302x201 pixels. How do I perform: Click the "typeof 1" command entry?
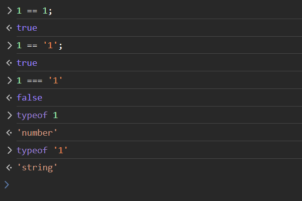pyautogui.click(x=37, y=115)
